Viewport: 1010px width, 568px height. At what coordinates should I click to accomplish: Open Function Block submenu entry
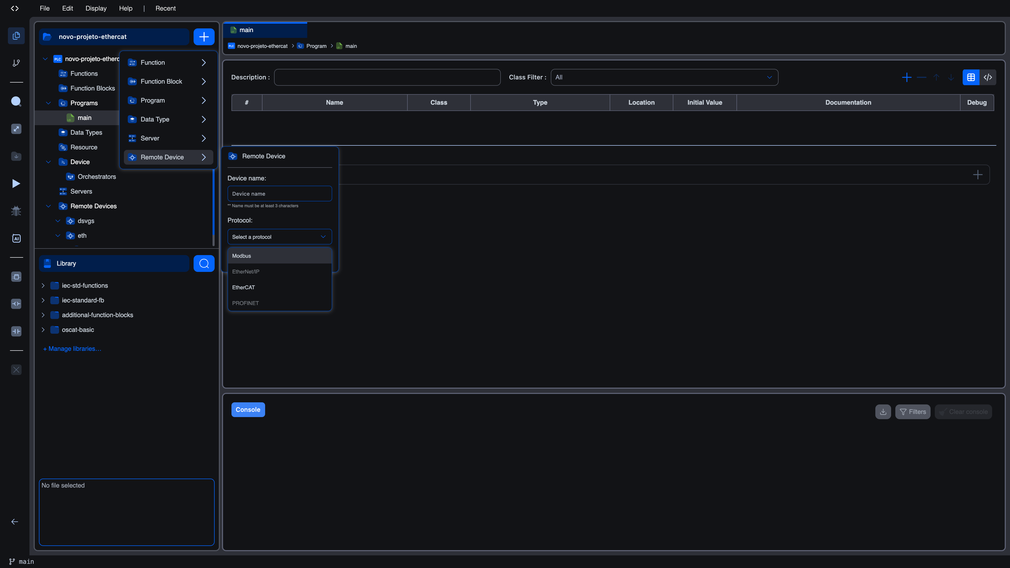tap(168, 82)
